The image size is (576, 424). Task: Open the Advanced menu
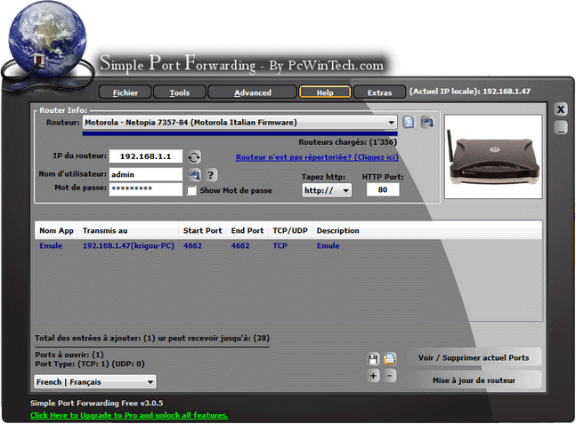(252, 92)
